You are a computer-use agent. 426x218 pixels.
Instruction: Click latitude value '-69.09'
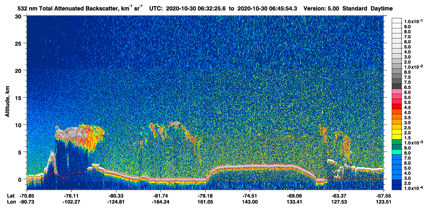coord(294,196)
